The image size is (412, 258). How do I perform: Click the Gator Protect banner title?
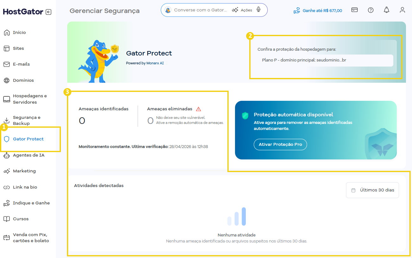[x=149, y=53]
